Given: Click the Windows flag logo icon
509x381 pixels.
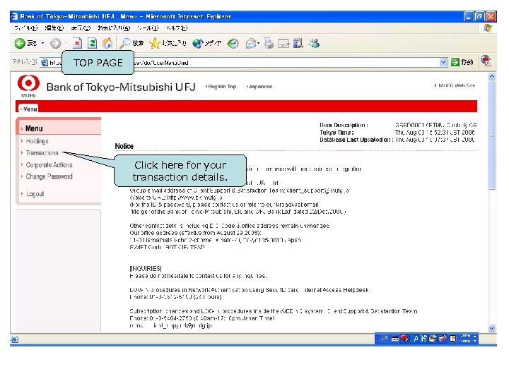Looking at the screenshot, I should (x=487, y=28).
